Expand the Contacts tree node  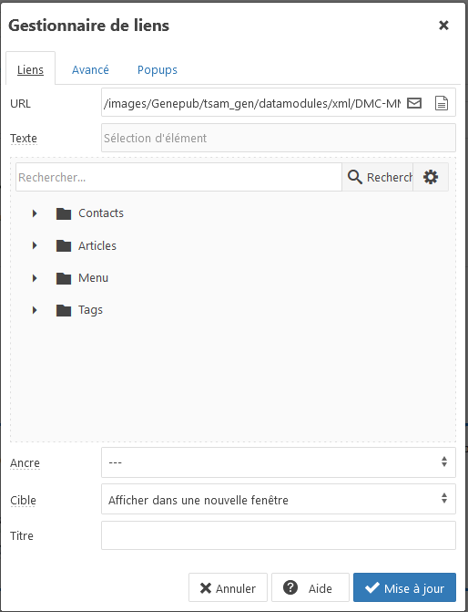[35, 213]
